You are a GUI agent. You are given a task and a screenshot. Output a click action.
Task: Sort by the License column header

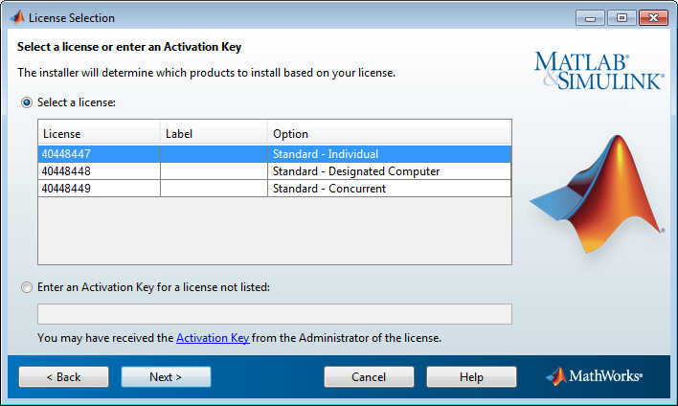point(99,134)
